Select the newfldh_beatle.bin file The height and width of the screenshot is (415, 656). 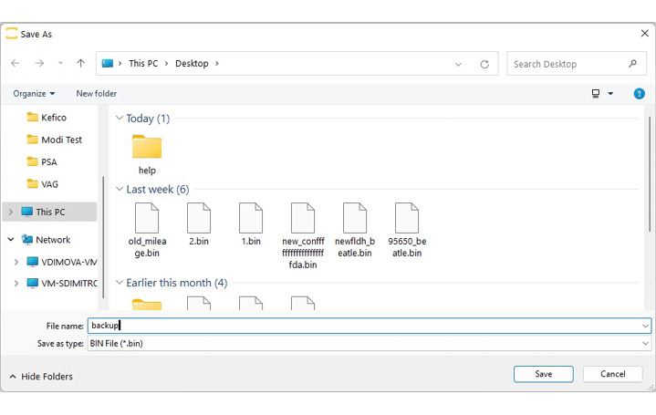[355, 220]
